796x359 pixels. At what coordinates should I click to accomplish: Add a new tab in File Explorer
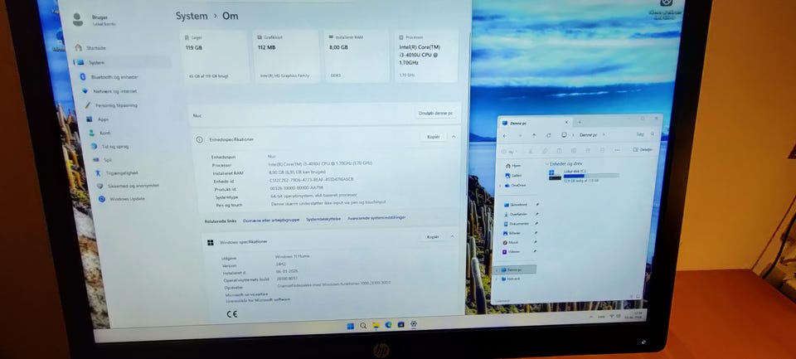click(x=580, y=122)
